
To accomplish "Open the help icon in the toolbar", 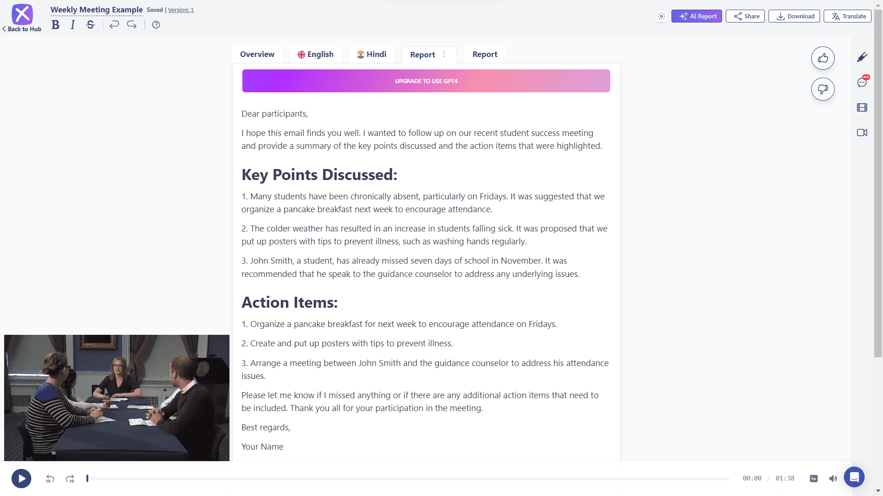I will pos(155,25).
